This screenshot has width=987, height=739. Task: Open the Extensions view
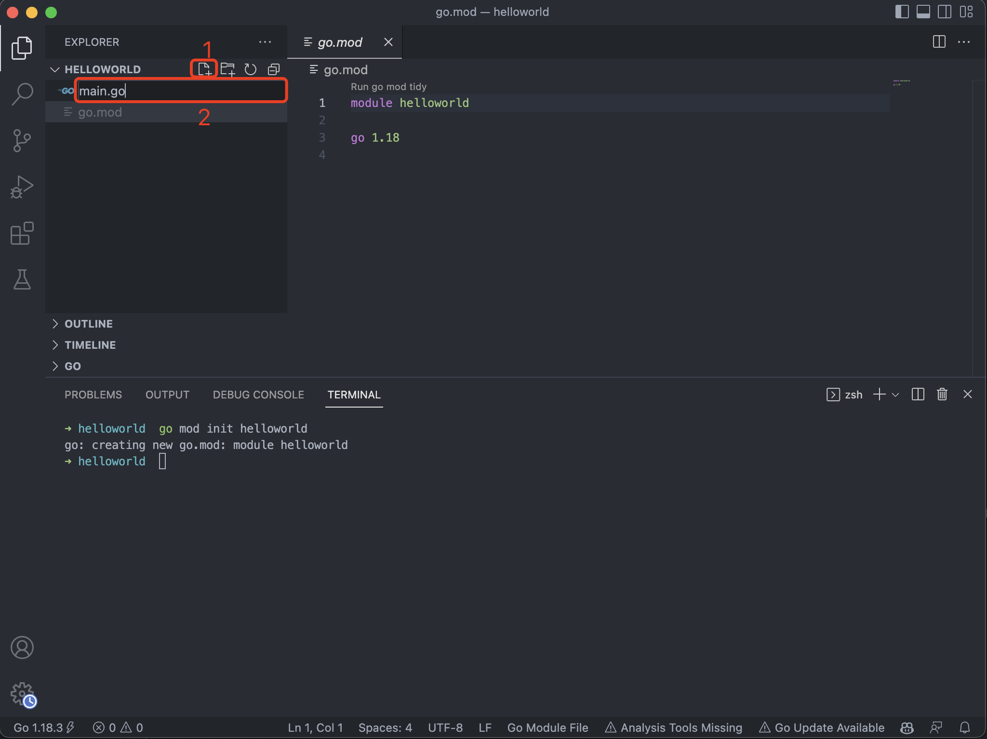[x=22, y=234]
